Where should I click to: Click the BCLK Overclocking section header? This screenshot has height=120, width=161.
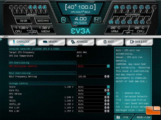(42, 73)
